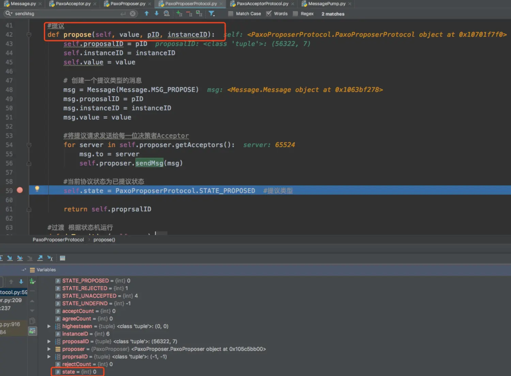Move watch down triangle in variables sidebar

tap(32, 311)
